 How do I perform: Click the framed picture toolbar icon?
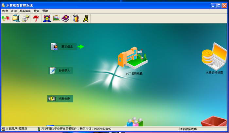coord(56,18)
